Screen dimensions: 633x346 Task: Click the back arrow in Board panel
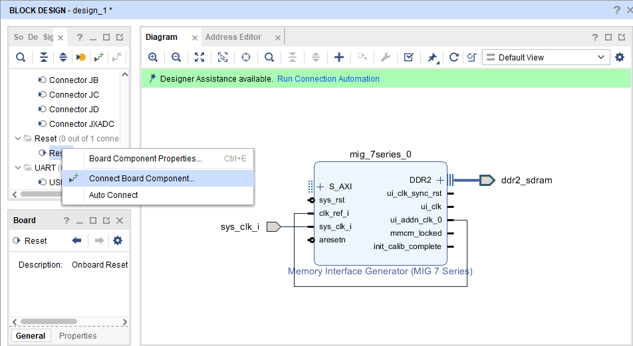pyautogui.click(x=76, y=241)
